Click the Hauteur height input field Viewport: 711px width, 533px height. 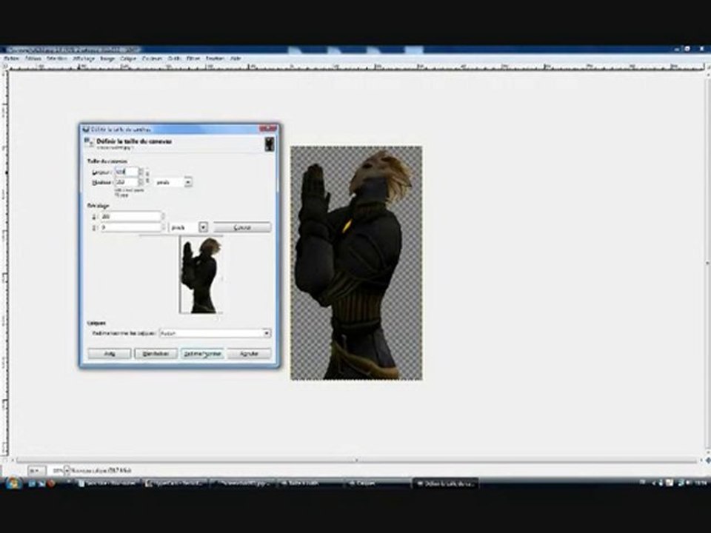pyautogui.click(x=126, y=182)
